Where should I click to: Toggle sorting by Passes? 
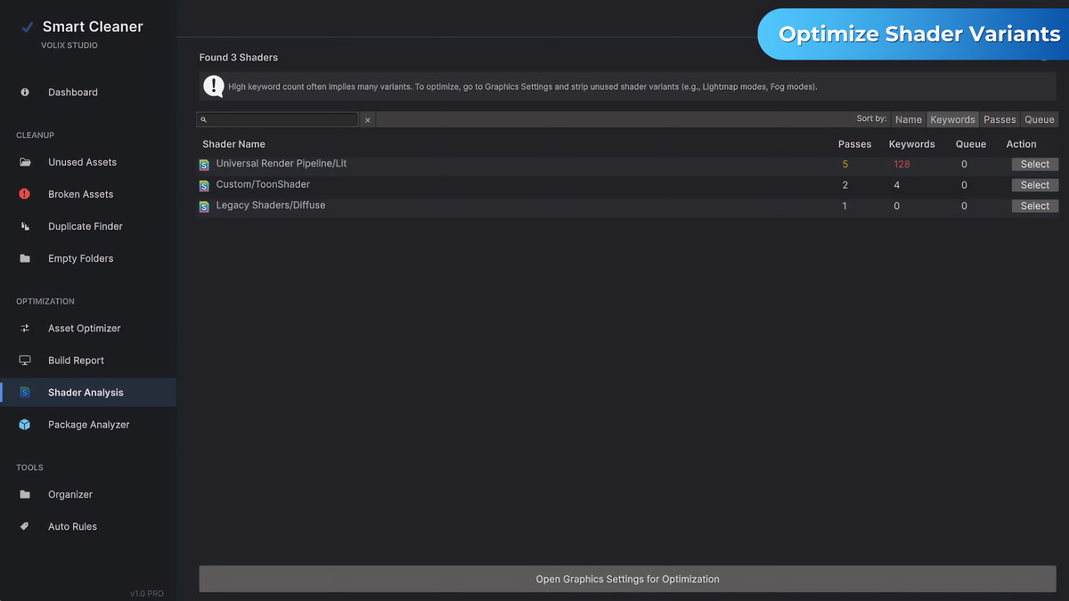click(999, 118)
